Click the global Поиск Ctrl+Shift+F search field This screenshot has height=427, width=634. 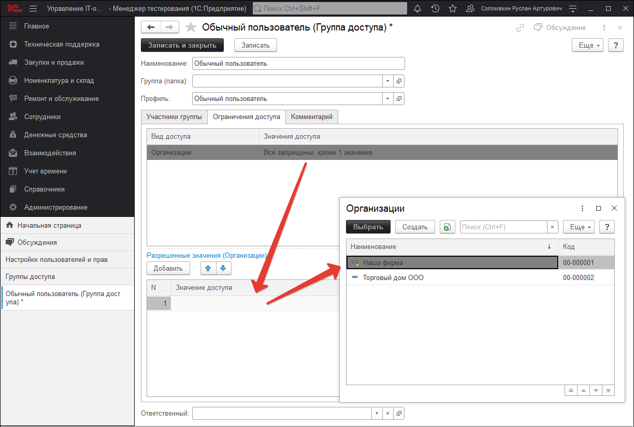(x=329, y=8)
